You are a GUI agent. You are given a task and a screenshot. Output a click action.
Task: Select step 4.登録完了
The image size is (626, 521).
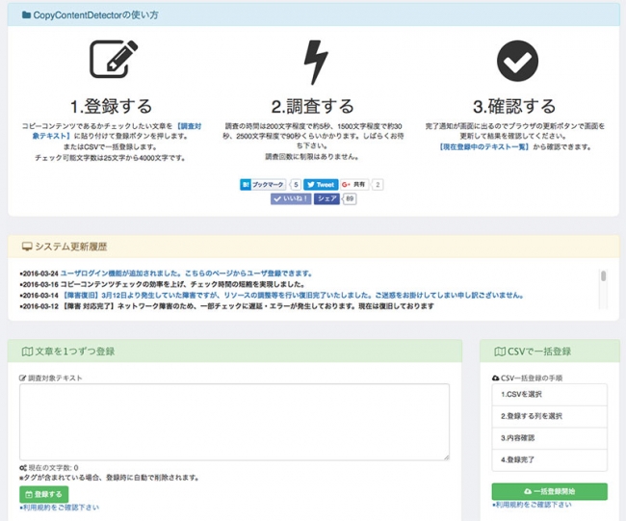click(x=549, y=460)
